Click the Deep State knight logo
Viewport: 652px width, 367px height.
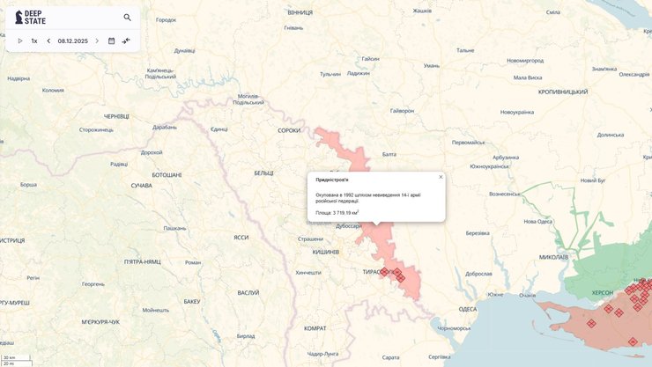click(19, 17)
